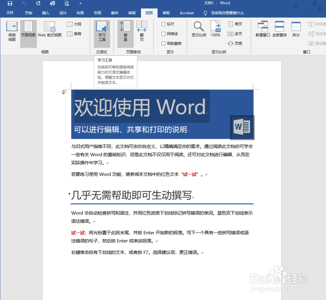This screenshot has height=300, width=326.
Task: Undo the last action in quick access toolbar
Action: pos(24,3)
